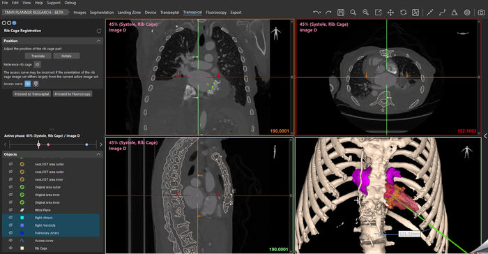Click Proceed to Fluoroscopy
The height and width of the screenshot is (254, 488).
[73, 94]
